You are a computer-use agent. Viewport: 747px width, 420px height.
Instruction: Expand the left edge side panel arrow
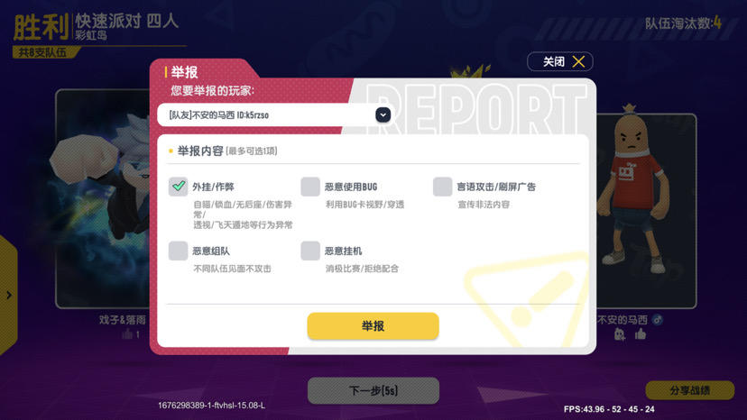(x=9, y=296)
